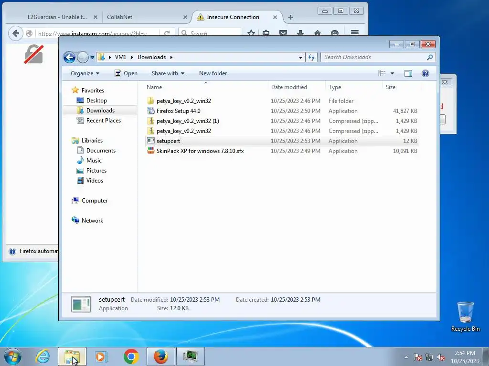
Task: Click the Open toolbar button
Action: click(126, 73)
